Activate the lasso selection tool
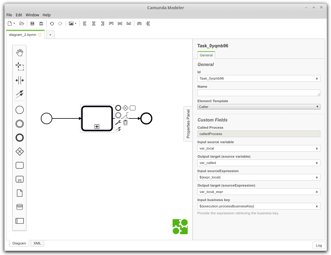The width and height of the screenshot is (331, 255). (20, 66)
